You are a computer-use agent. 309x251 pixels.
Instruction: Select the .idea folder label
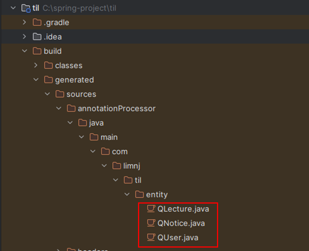(x=53, y=37)
